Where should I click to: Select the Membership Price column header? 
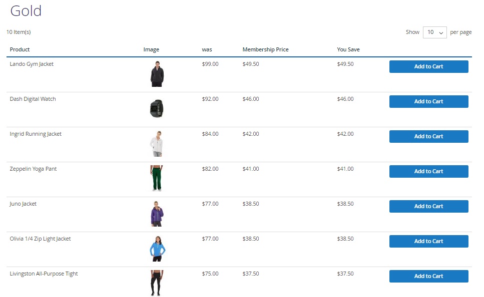(265, 49)
